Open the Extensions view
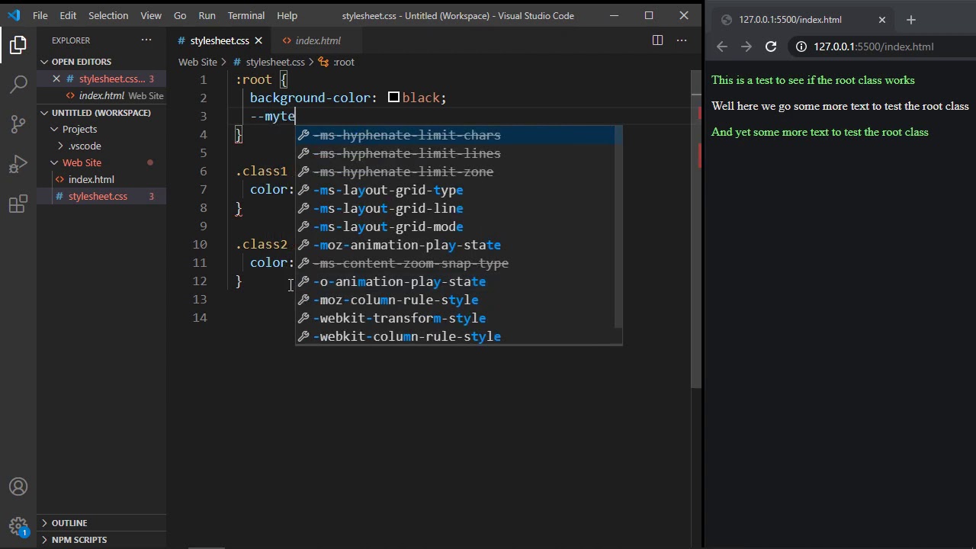 tap(18, 204)
